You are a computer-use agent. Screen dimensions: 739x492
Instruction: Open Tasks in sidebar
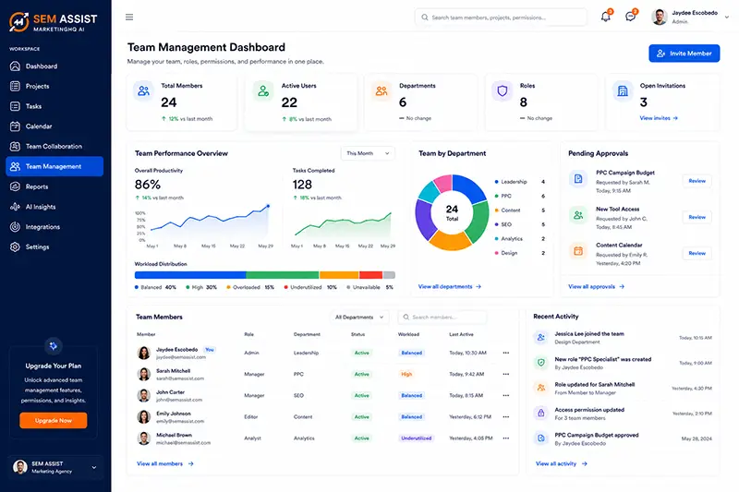[55, 106]
